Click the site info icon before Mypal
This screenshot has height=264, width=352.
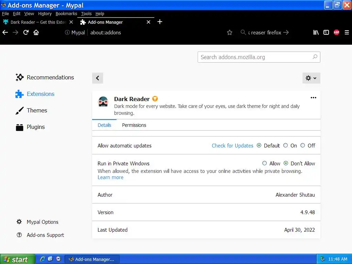point(67,33)
